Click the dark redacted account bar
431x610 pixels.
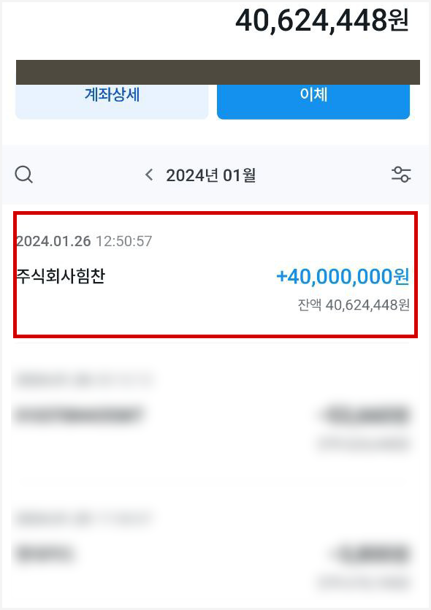[218, 72]
